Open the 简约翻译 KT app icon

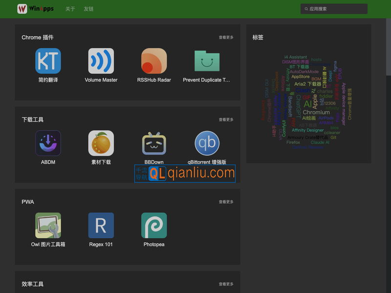tap(48, 61)
